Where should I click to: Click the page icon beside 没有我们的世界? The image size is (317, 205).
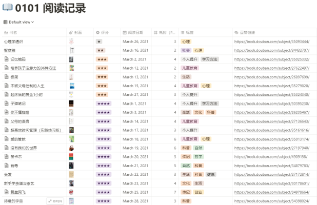[7, 148]
